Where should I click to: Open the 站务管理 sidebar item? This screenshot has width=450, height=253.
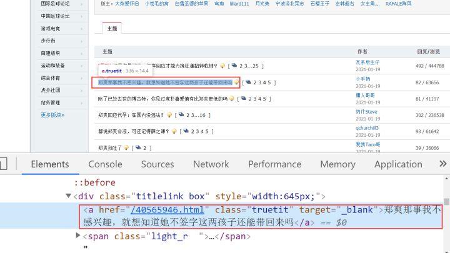pyautogui.click(x=51, y=102)
